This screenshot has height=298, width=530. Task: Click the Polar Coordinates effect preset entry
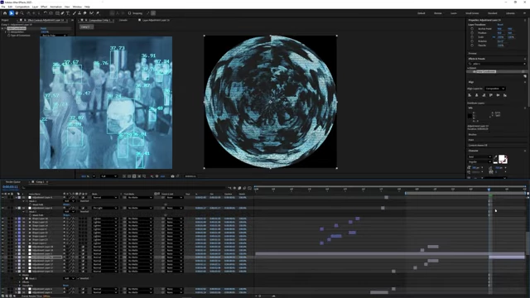(486, 72)
